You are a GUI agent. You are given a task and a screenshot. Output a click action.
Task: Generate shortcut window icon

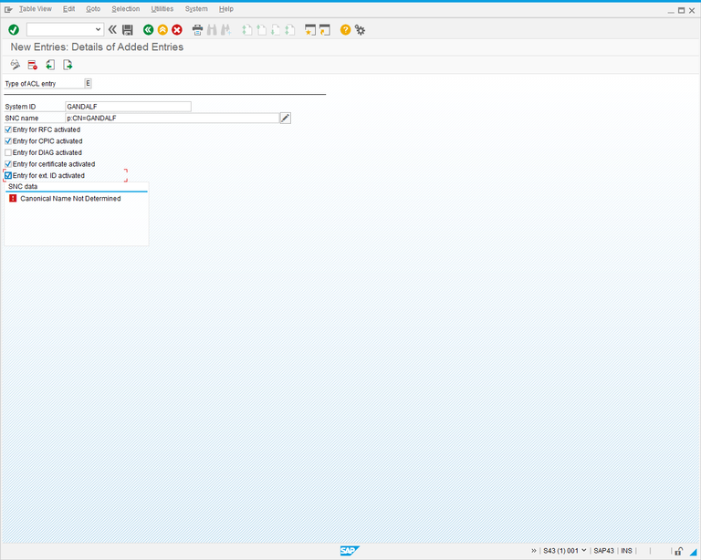pos(325,30)
